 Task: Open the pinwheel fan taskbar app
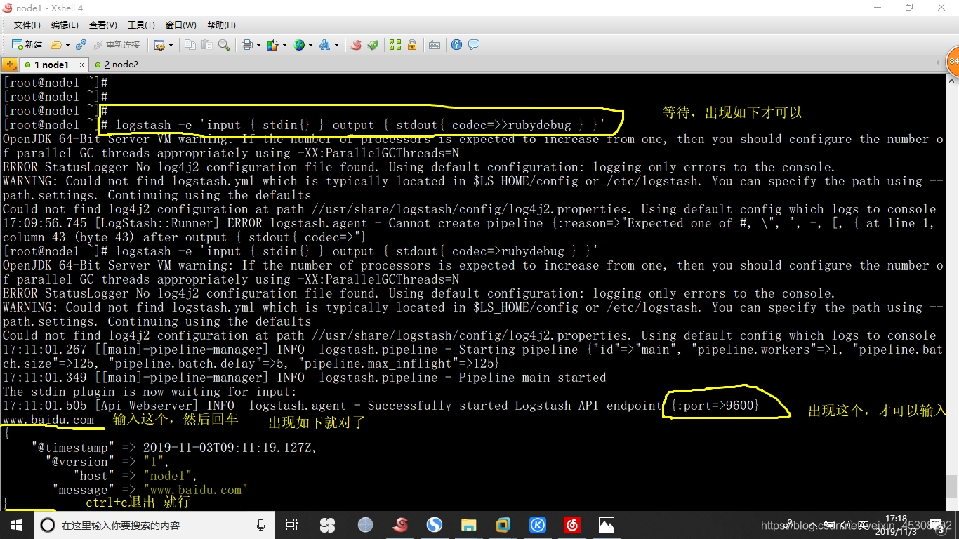click(x=327, y=525)
